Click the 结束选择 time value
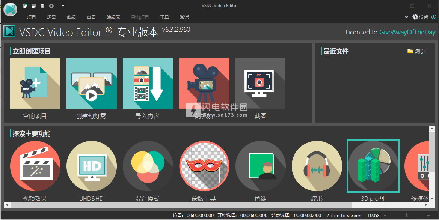This screenshot has height=220, width=439. pos(308,215)
